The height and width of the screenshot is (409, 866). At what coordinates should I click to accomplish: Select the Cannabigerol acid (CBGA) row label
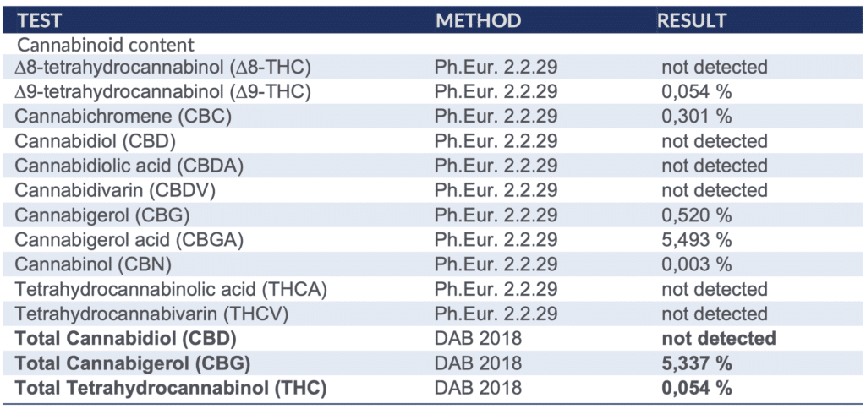[x=129, y=240]
